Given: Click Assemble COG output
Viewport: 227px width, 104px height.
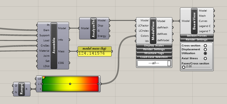Looking at the screenshot, I should point(61,63).
